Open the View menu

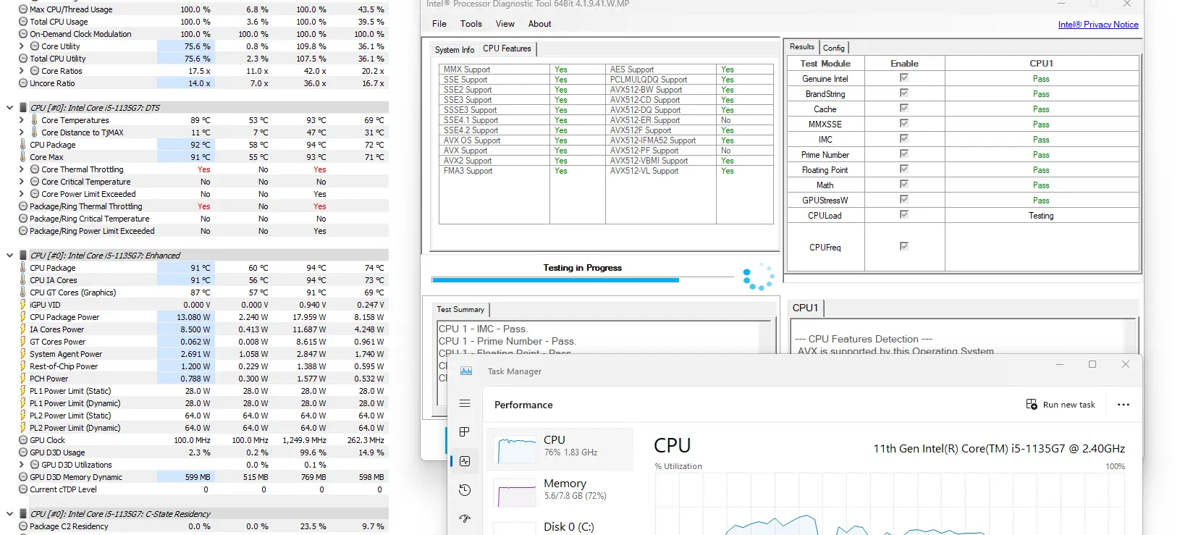pos(505,24)
